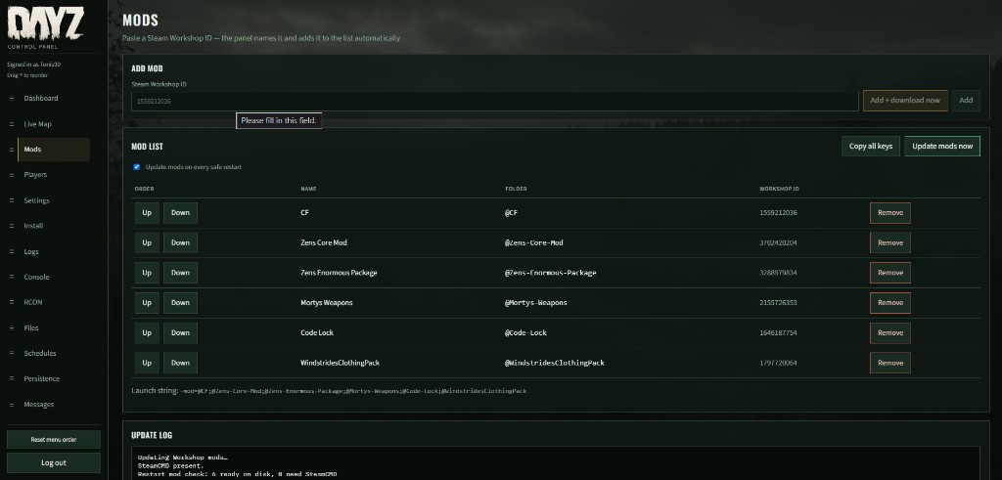Click the drag handle beside Mods
1002x480 pixels.
click(x=12, y=150)
